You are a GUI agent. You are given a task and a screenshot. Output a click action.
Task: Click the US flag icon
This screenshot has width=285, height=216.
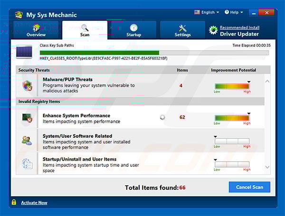click(x=197, y=12)
